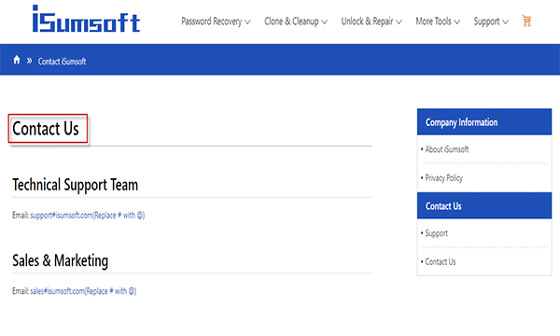560x336 pixels.
Task: Click the sales email address link
Action: point(83,291)
